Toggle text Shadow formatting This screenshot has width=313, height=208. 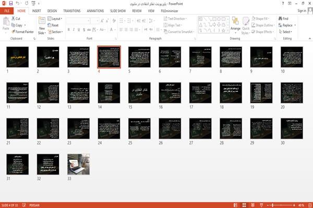tap(84, 30)
